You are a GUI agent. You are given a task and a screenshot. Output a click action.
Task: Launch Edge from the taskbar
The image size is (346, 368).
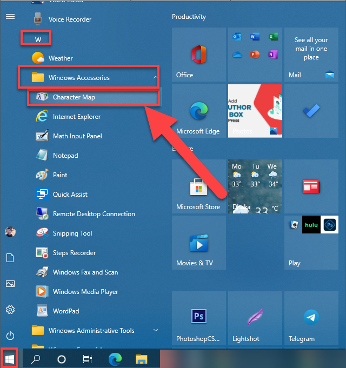click(115, 359)
